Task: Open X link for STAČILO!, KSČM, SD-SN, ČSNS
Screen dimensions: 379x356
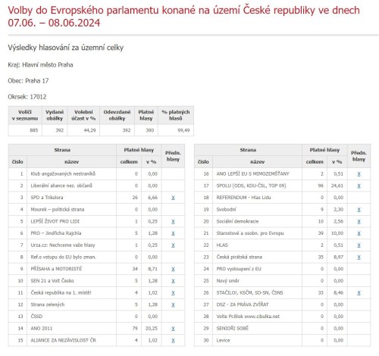Action: (359, 293)
